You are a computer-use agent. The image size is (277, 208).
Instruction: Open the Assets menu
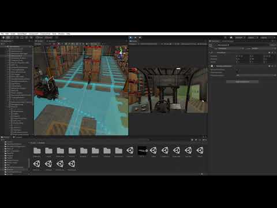[13, 34]
